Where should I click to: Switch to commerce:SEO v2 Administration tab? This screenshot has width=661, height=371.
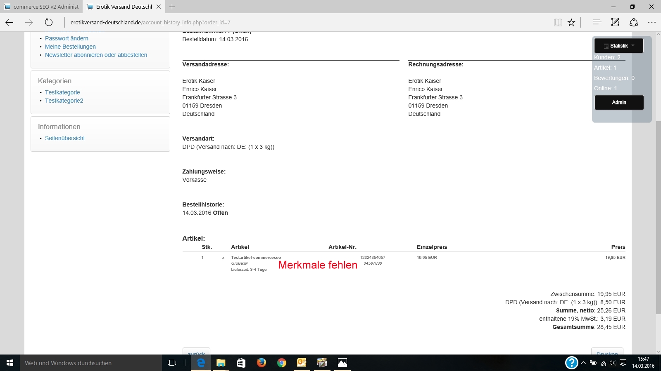pos(41,7)
